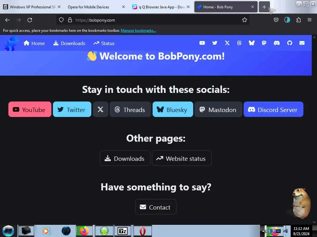The width and height of the screenshot is (317, 237).
Task: Click the round blue-cyan icon beside Pocket
Action: pyautogui.click(x=287, y=20)
